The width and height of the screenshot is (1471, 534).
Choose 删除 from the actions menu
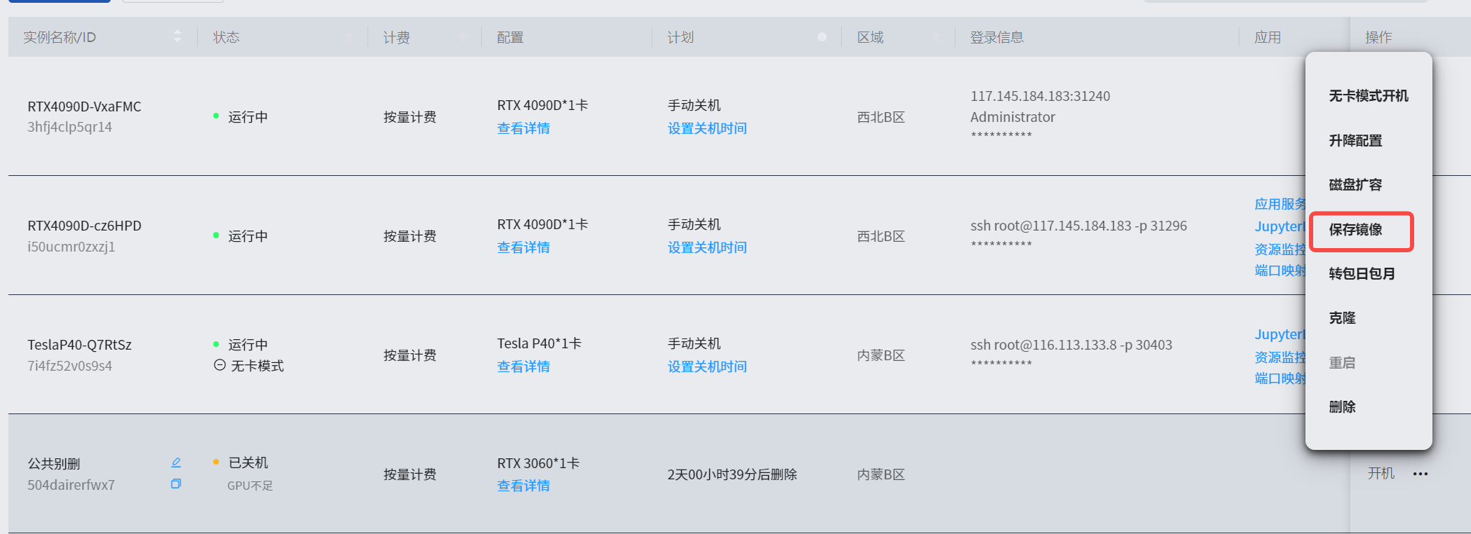point(1342,407)
